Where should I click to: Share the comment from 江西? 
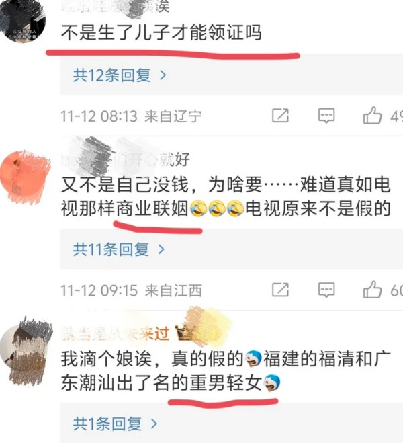point(280,290)
